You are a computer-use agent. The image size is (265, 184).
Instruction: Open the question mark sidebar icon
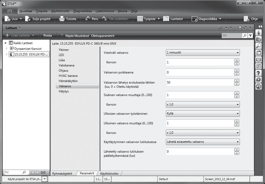(x=258, y=73)
